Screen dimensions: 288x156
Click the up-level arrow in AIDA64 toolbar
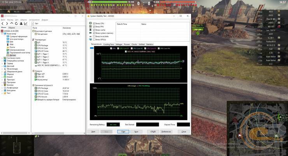point(12,23)
